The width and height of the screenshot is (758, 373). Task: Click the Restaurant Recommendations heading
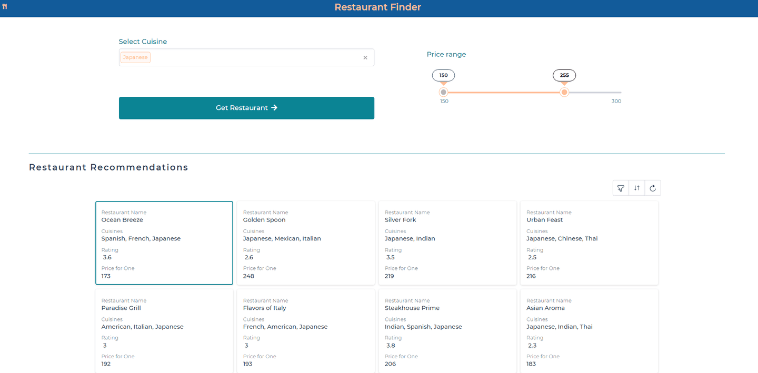coord(108,167)
